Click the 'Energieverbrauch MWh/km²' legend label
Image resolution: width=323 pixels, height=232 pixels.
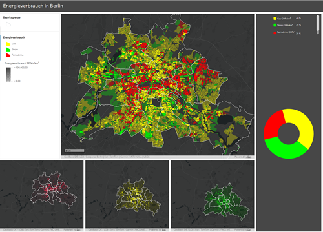[22, 63]
